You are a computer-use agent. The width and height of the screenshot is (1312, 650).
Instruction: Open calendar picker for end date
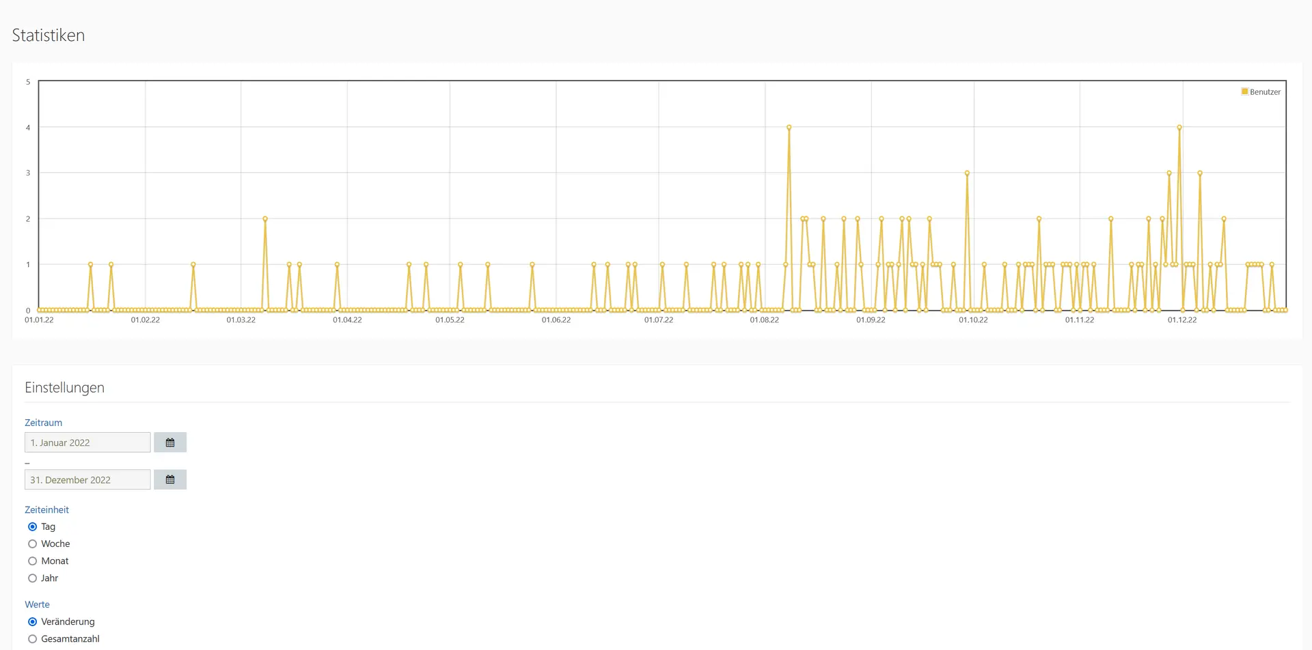click(x=170, y=479)
